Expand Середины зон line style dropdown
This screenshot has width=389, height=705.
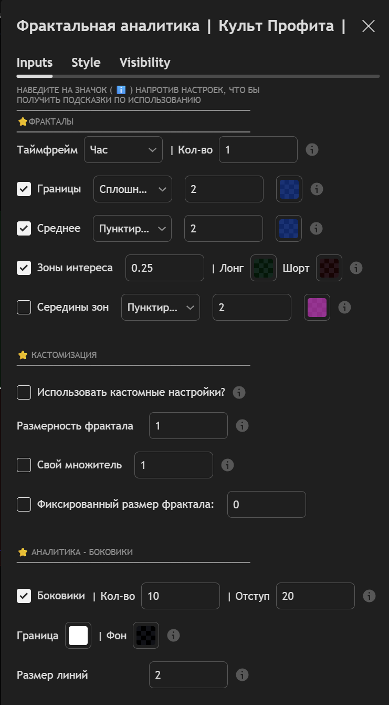pyautogui.click(x=161, y=308)
